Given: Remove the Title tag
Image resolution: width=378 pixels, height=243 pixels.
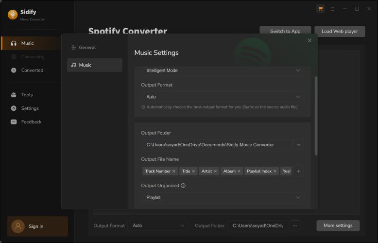Looking at the screenshot, I should pos(193,171).
